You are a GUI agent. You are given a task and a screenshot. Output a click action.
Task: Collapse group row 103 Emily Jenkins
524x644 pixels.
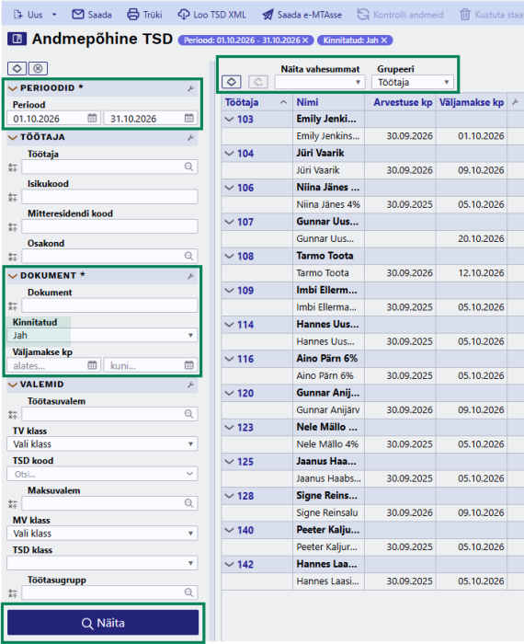[x=229, y=119]
